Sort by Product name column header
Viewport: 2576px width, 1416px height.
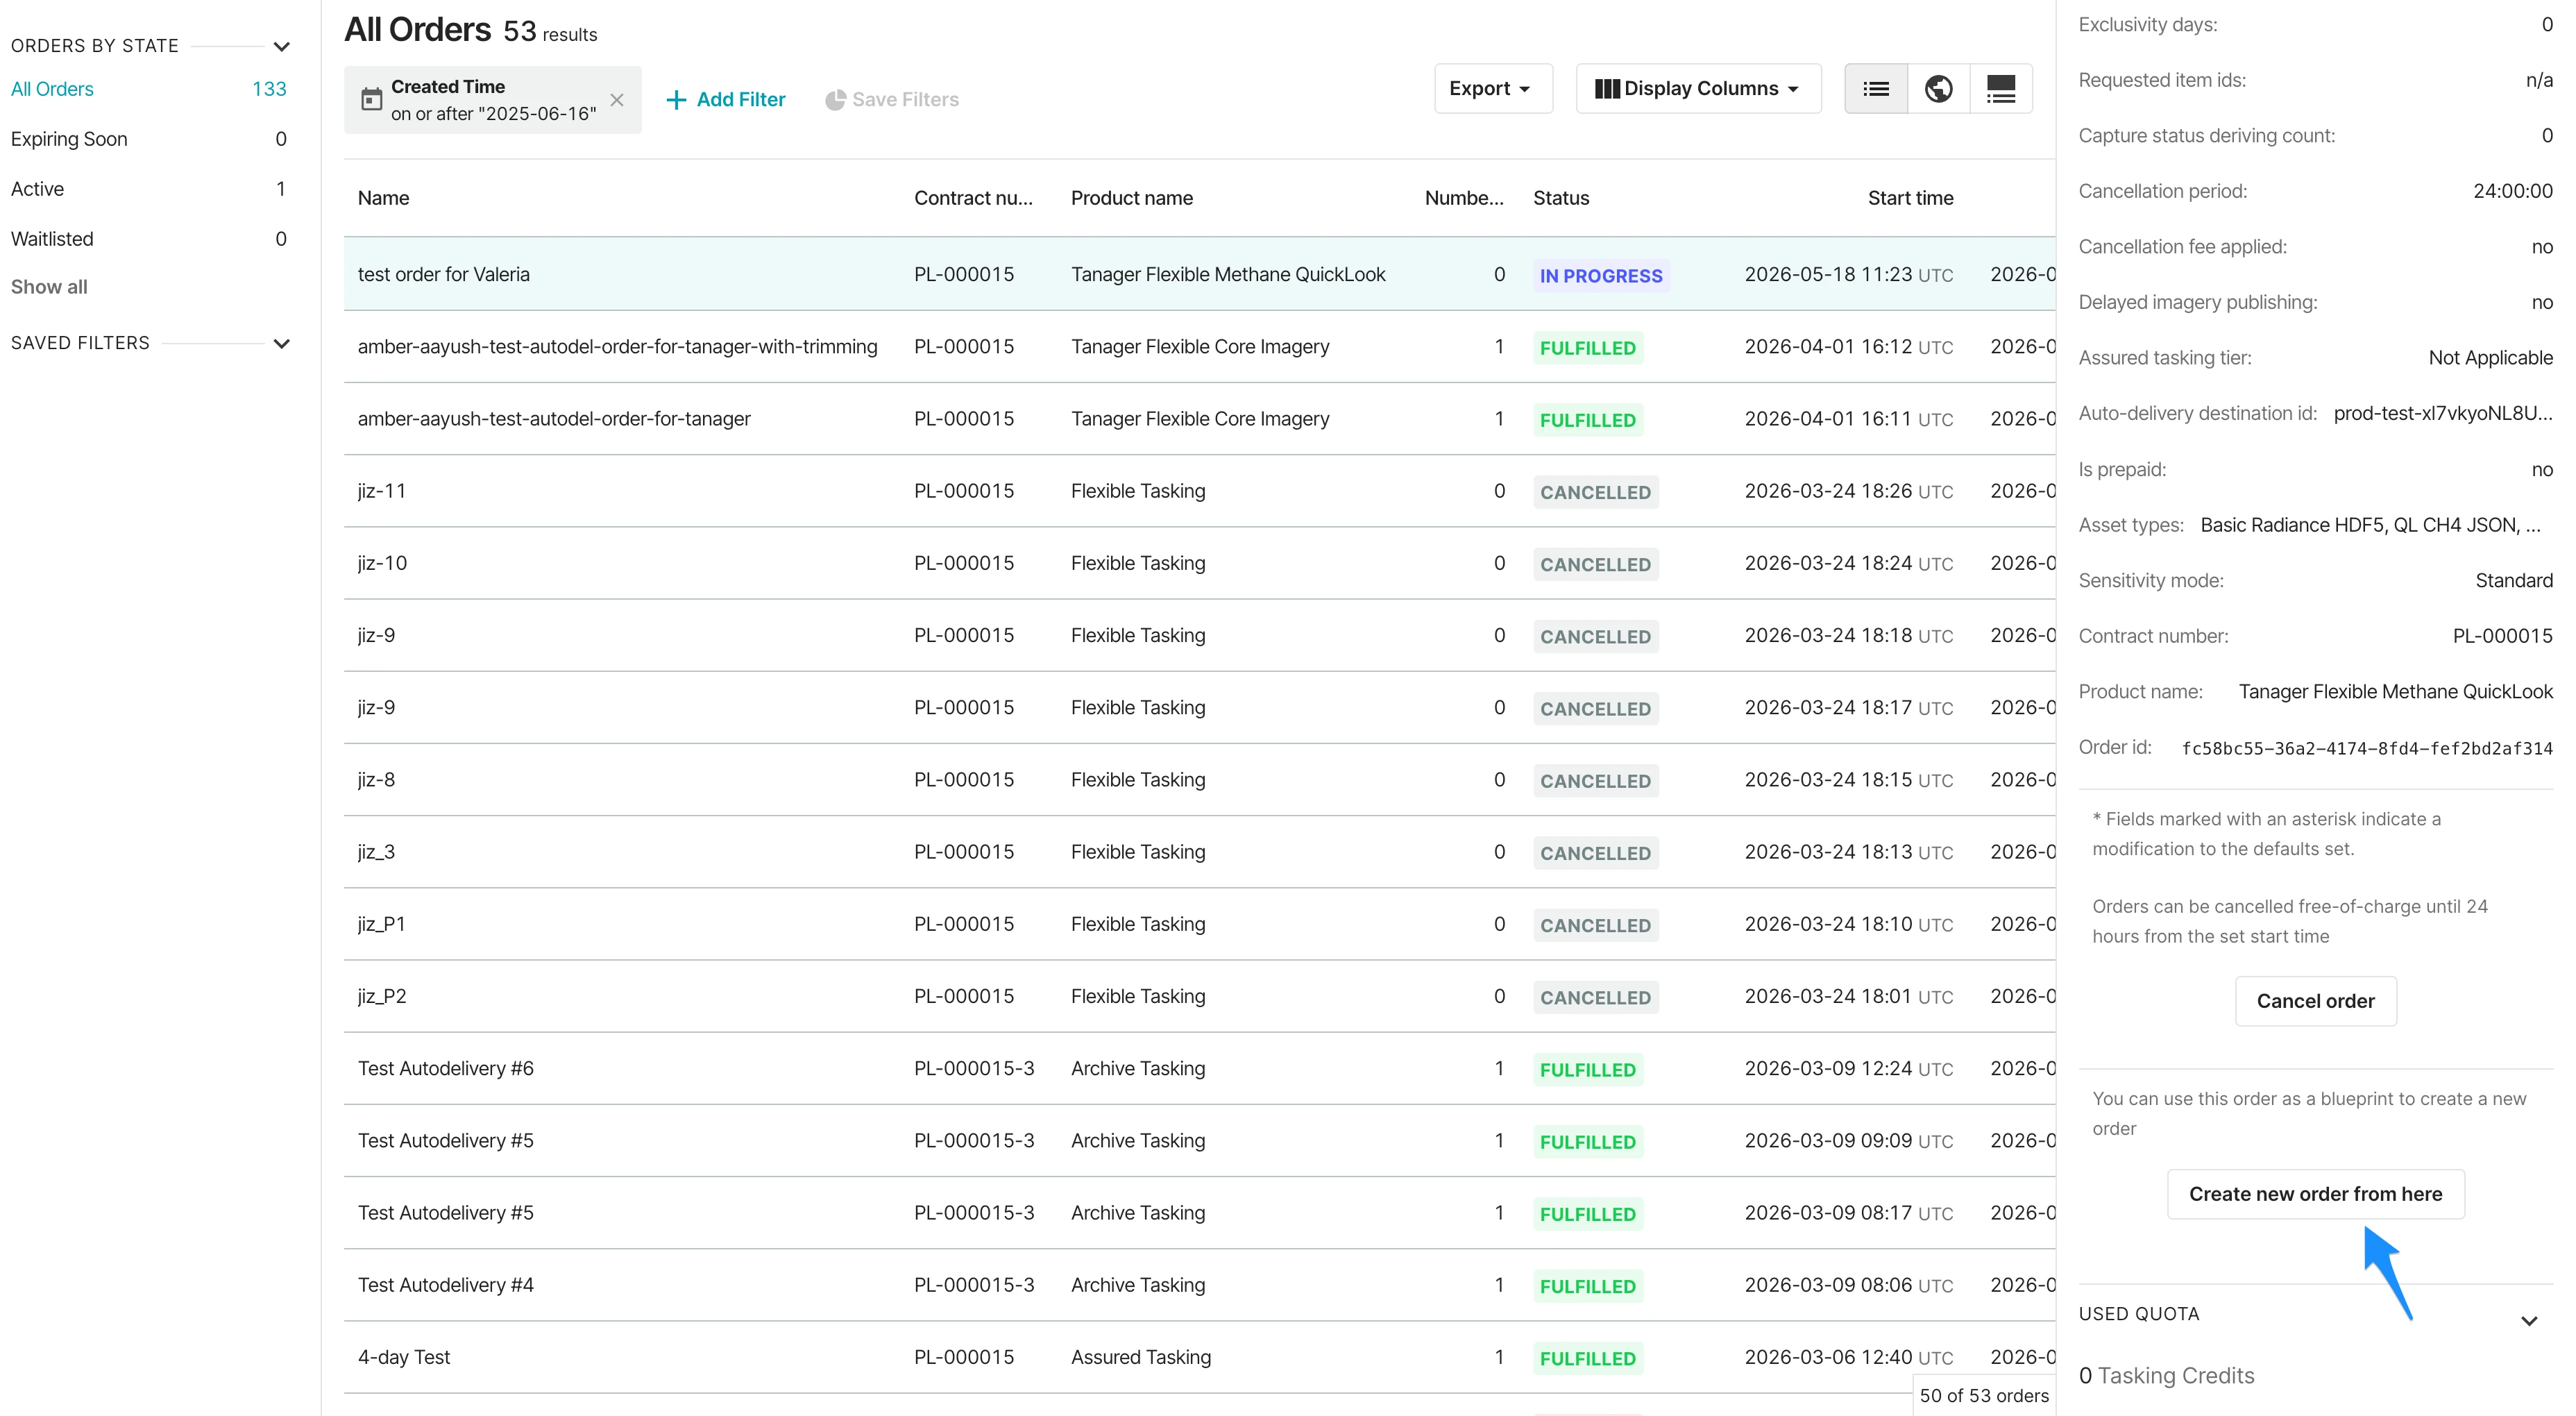pos(1131,198)
